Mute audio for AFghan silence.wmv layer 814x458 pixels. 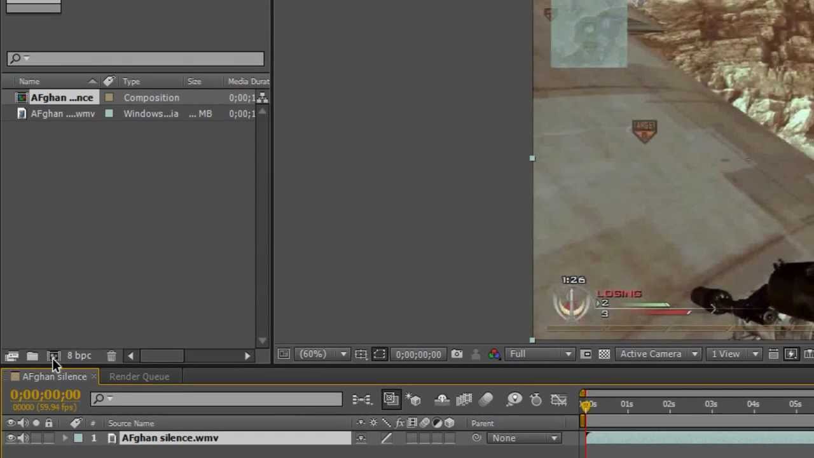(x=24, y=438)
